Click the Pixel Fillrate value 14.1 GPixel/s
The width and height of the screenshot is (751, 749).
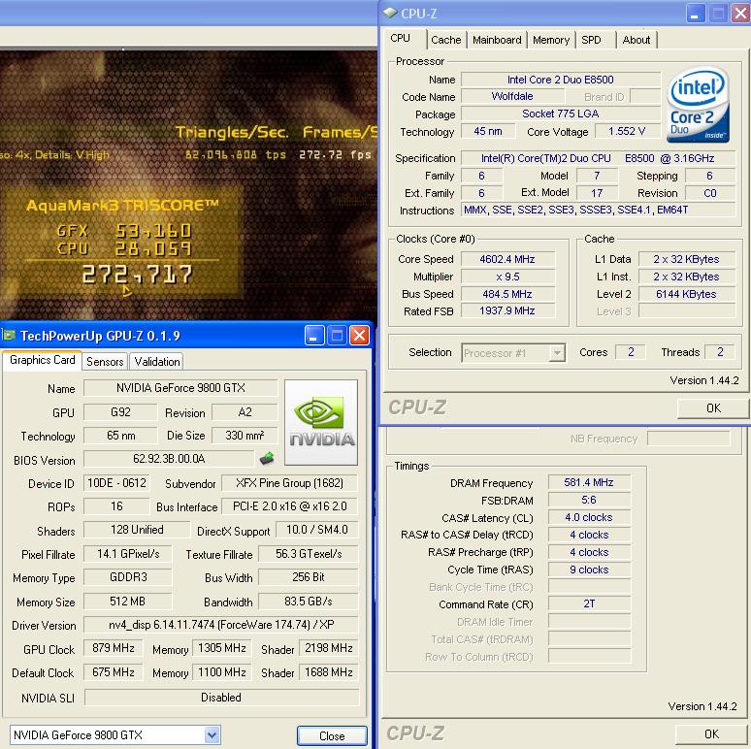click(x=128, y=554)
